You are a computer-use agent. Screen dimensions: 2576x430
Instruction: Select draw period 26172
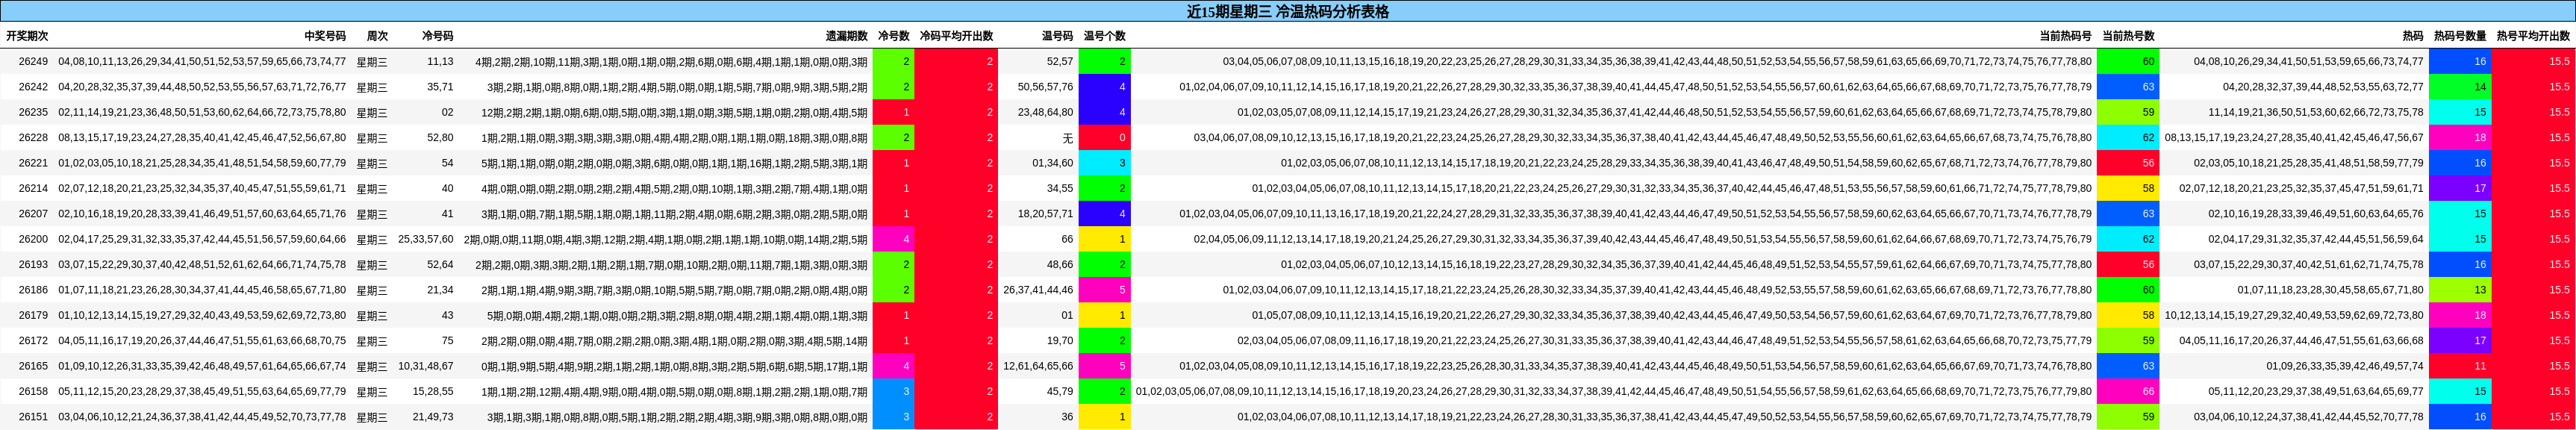[33, 341]
